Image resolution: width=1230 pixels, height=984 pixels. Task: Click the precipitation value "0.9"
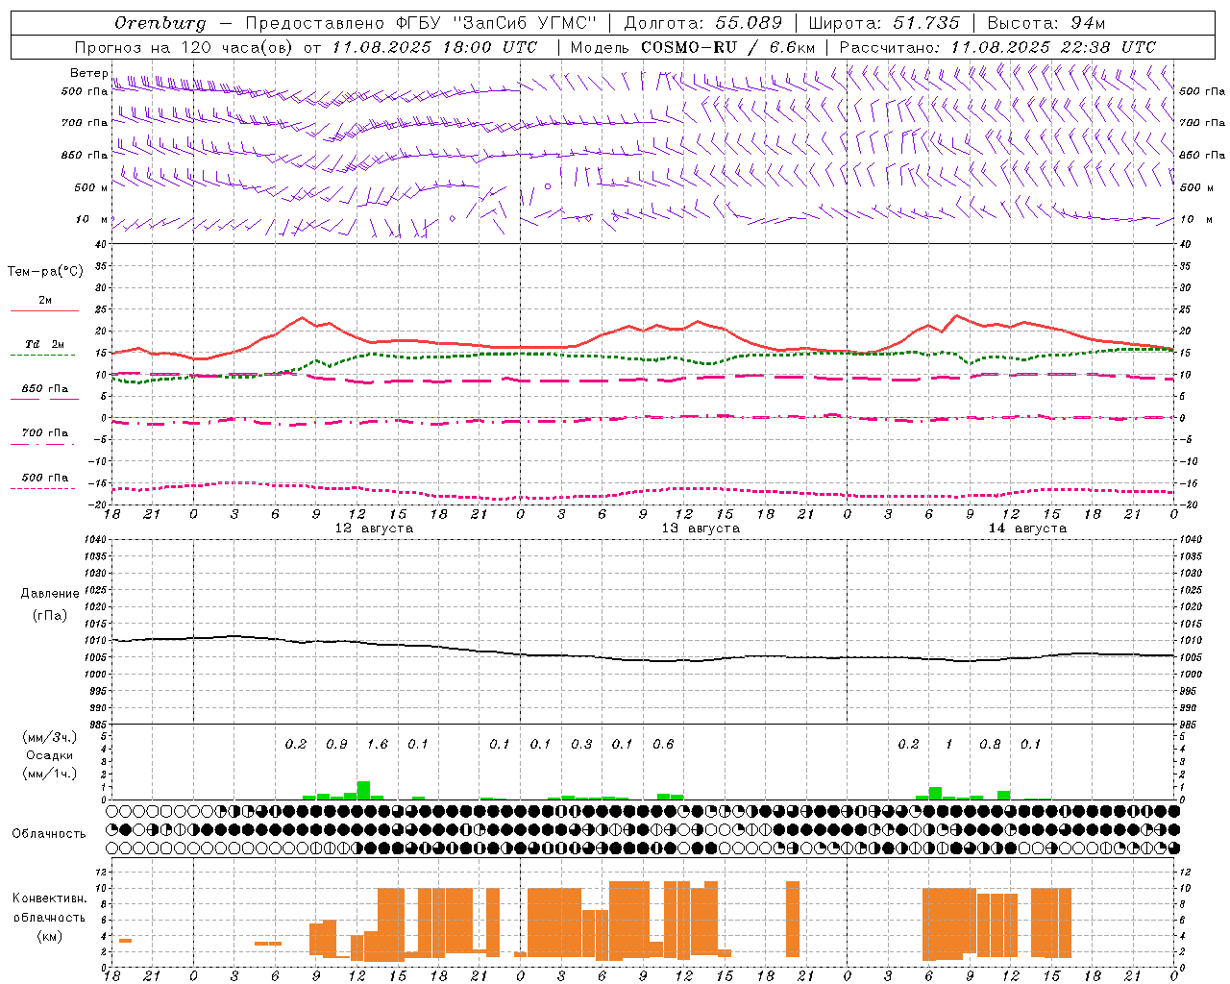[336, 745]
